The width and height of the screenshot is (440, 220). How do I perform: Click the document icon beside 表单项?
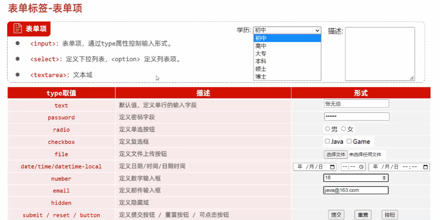click(x=18, y=29)
